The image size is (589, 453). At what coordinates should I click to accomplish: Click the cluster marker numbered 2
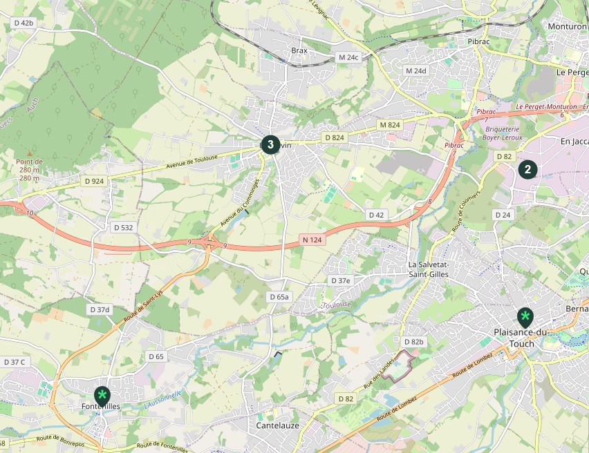(x=527, y=169)
